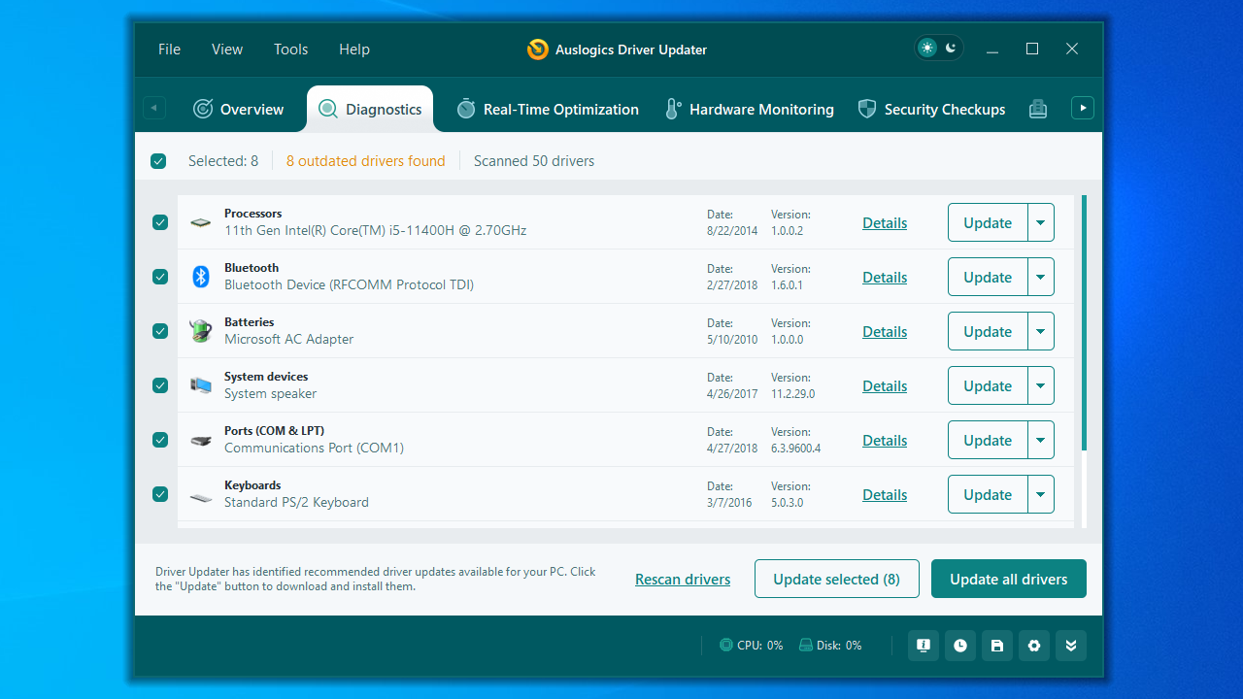
Task: Click the save backup disk icon
Action: tap(997, 646)
